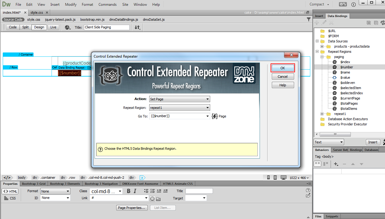The height and width of the screenshot is (219, 385).
Task: Click the Italic formatting icon in Properties
Action: [x=135, y=191]
